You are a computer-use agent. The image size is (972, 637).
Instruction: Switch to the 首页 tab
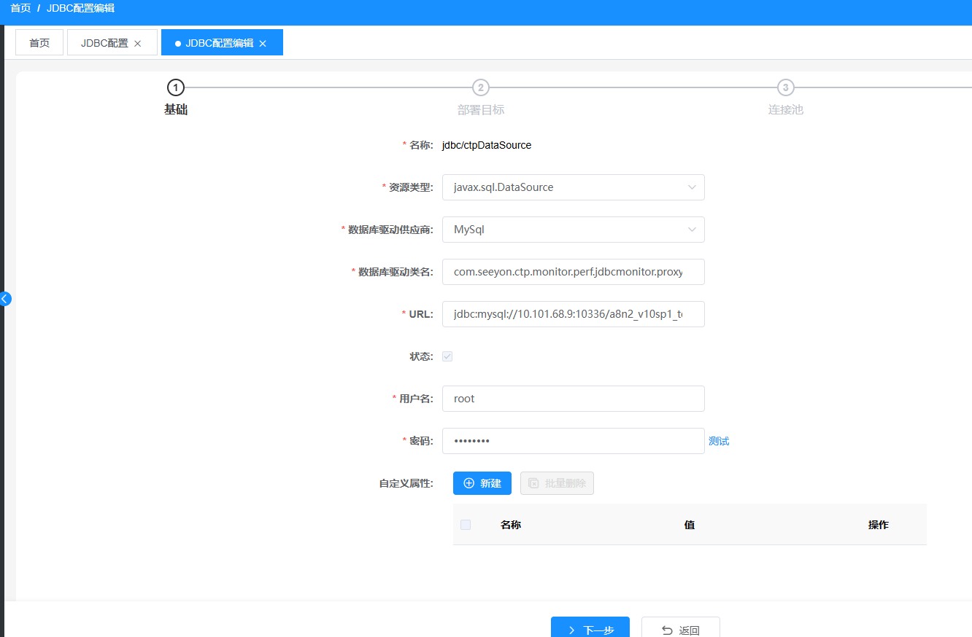pyautogui.click(x=39, y=43)
